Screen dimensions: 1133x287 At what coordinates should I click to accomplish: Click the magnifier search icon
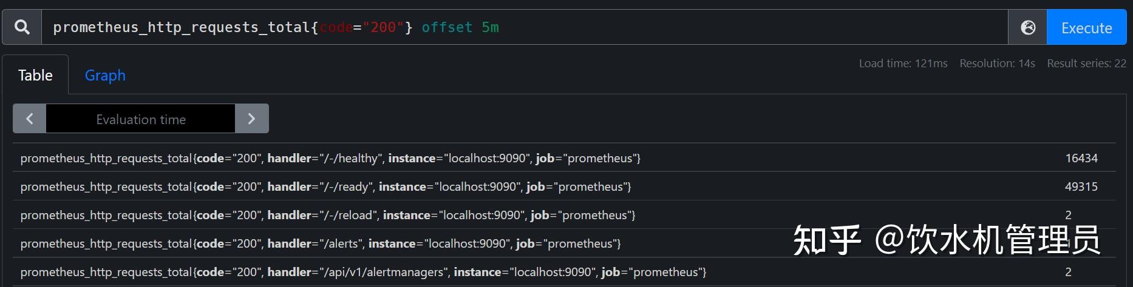click(22, 27)
